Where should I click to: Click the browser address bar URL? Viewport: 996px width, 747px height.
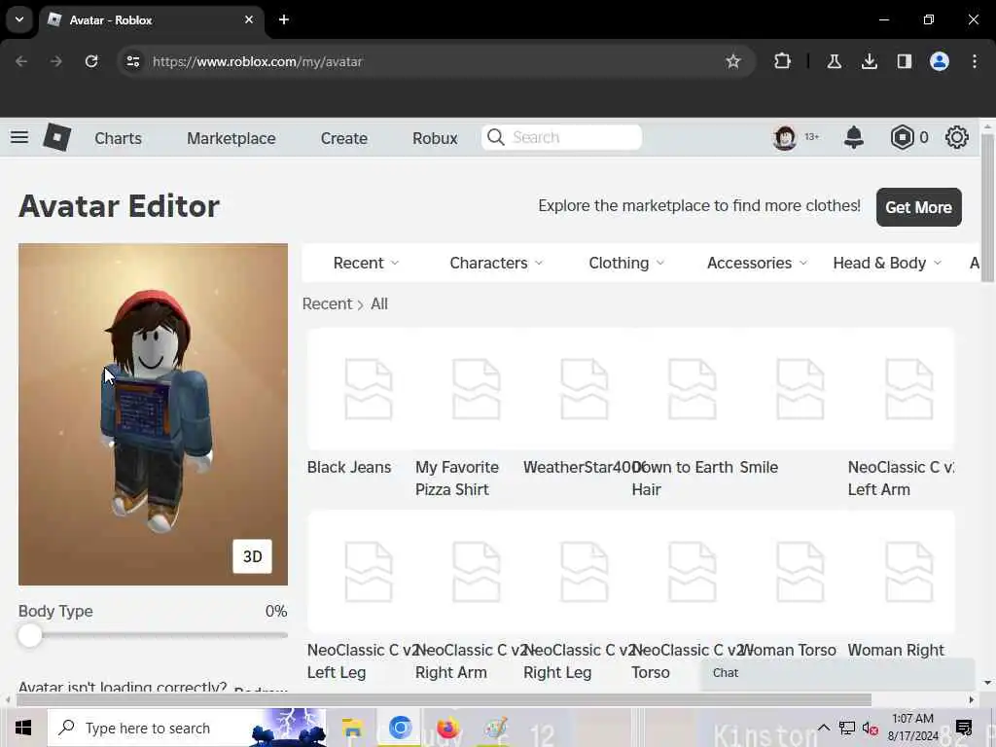point(257,61)
